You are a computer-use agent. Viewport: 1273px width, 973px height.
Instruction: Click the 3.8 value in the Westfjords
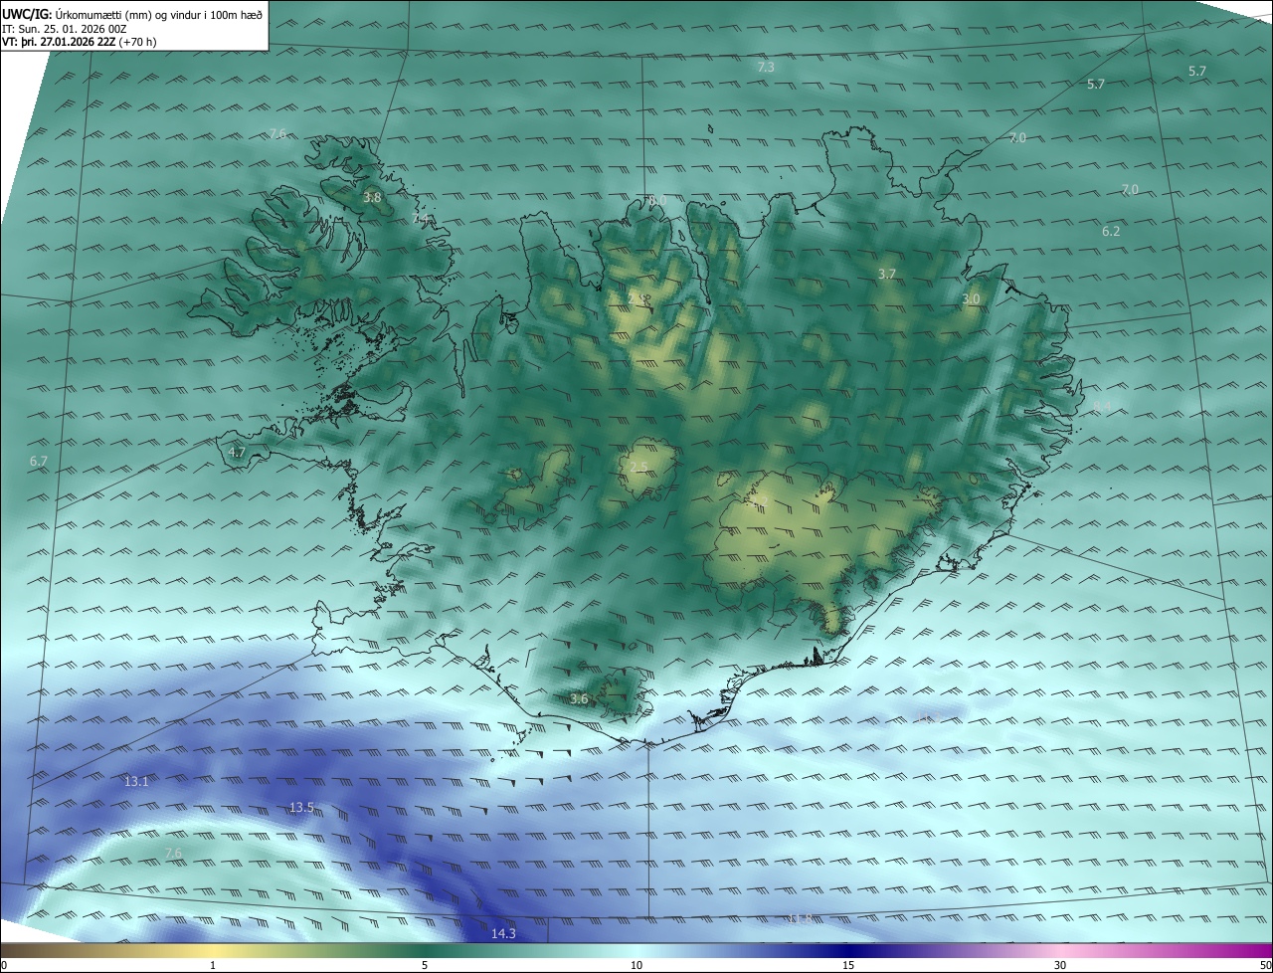[372, 198]
